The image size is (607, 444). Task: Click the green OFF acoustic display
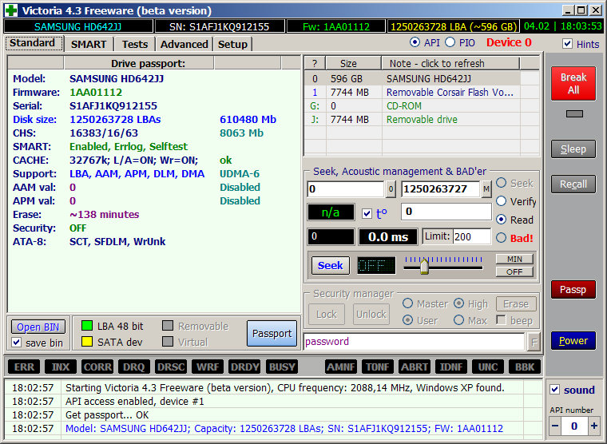click(376, 266)
